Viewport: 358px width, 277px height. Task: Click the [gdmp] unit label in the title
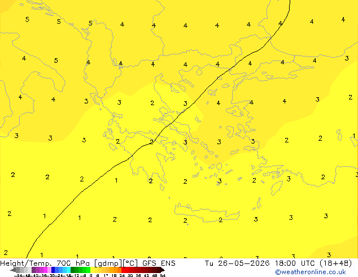(x=108, y=263)
